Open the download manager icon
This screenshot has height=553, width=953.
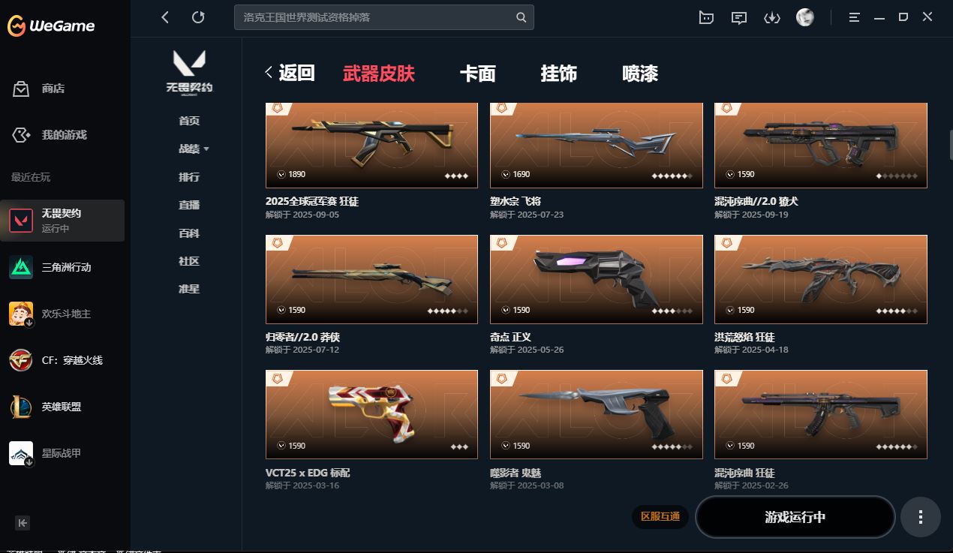pyautogui.click(x=772, y=17)
